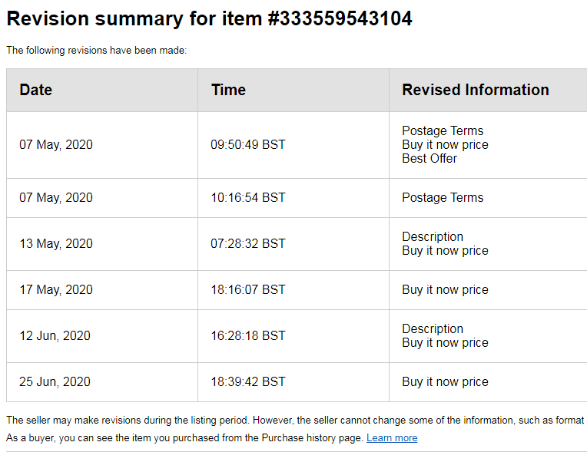The height and width of the screenshot is (452, 587).
Task: Click Buy it now price in 25 Jun row
Action: [445, 381]
